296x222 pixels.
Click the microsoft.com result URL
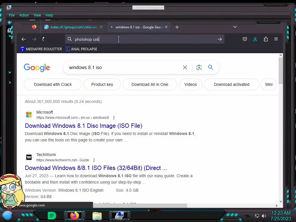pyautogui.click(x=73, y=118)
